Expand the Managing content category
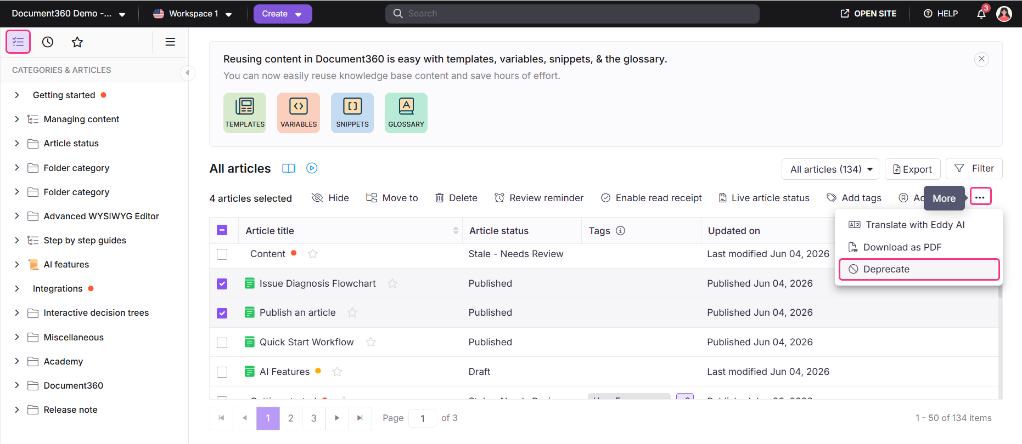Viewport: 1022px width, 444px height. click(x=17, y=119)
